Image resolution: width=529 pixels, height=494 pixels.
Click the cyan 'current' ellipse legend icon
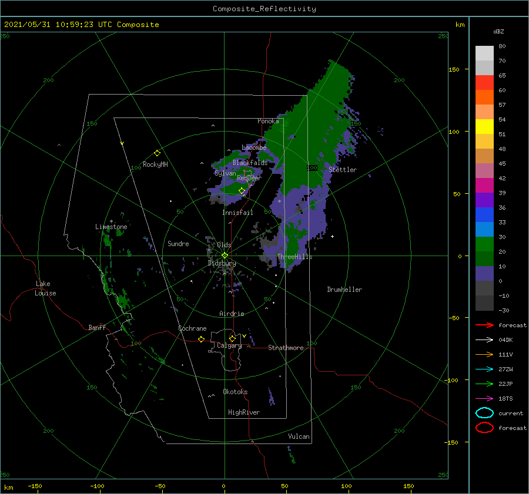(484, 413)
